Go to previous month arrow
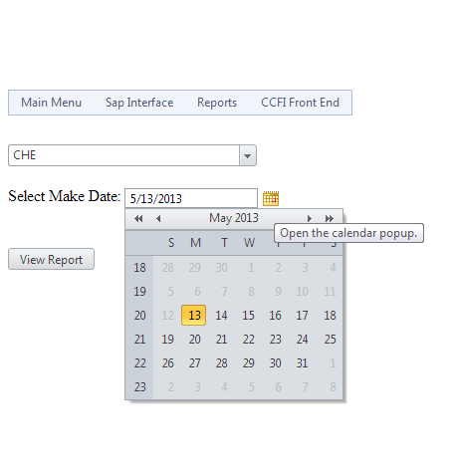The width and height of the screenshot is (456, 467). point(158,218)
